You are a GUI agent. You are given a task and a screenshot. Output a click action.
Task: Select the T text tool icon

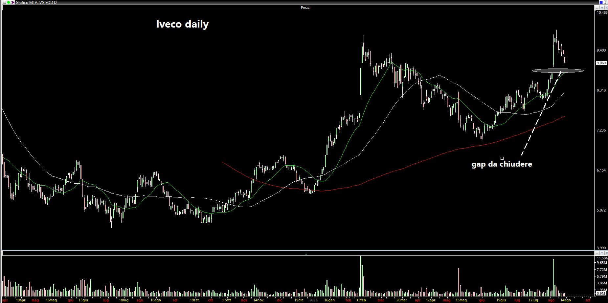[605, 2]
